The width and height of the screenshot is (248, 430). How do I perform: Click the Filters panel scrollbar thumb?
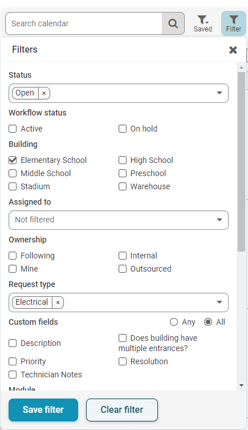tap(241, 162)
